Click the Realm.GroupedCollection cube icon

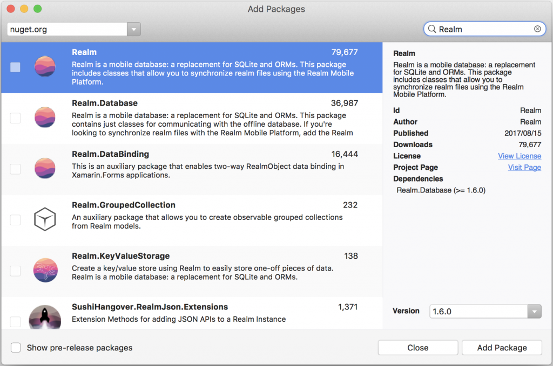coord(45,219)
